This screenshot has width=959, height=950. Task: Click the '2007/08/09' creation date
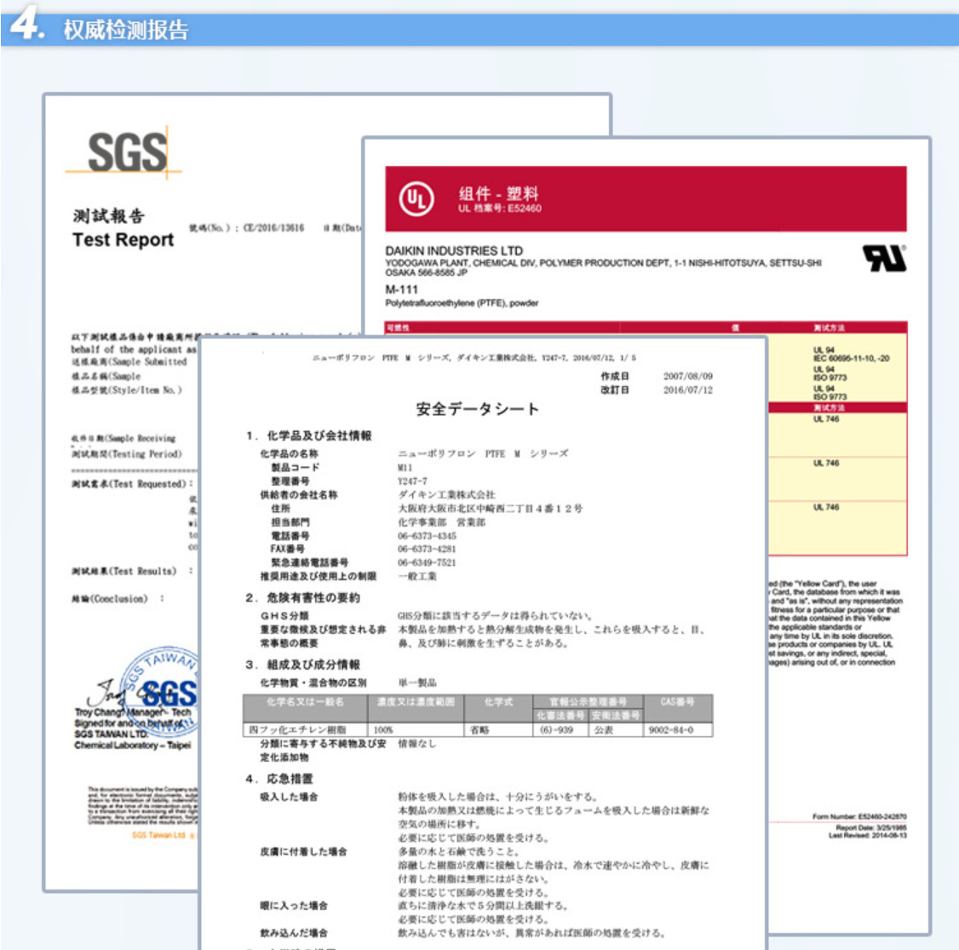[x=688, y=377]
